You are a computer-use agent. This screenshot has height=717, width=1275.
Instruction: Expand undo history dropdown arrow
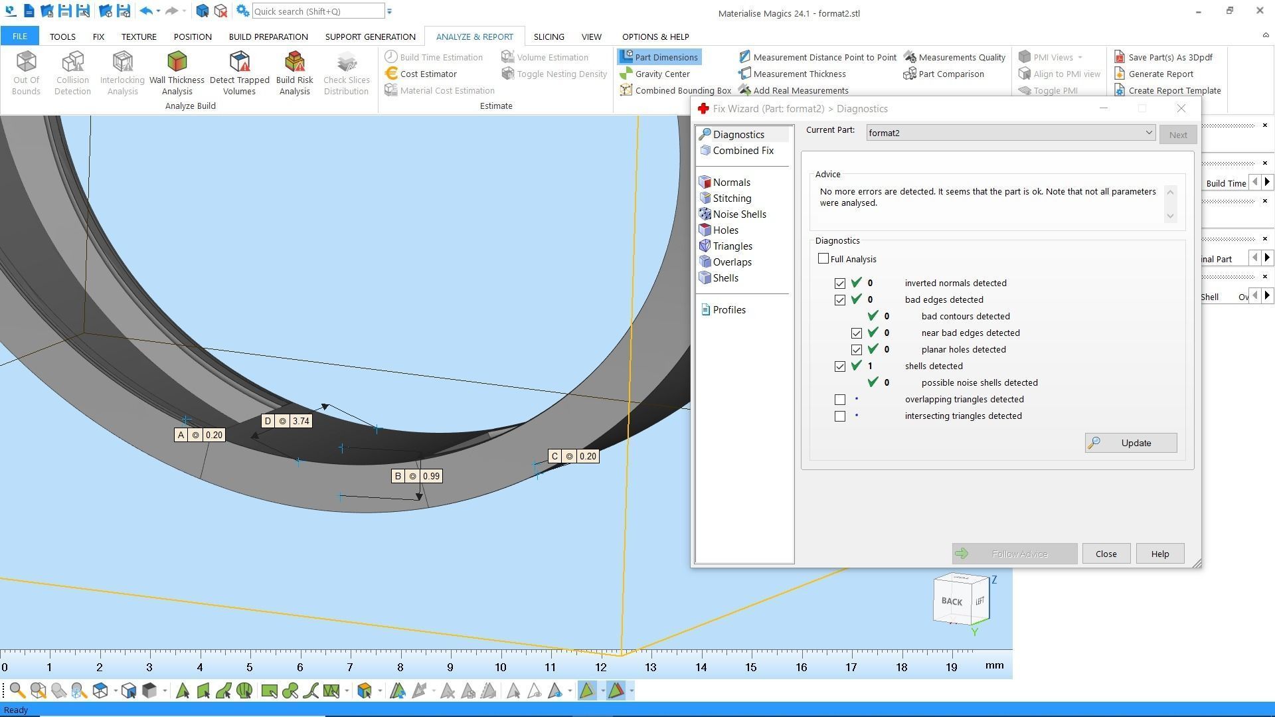point(158,11)
